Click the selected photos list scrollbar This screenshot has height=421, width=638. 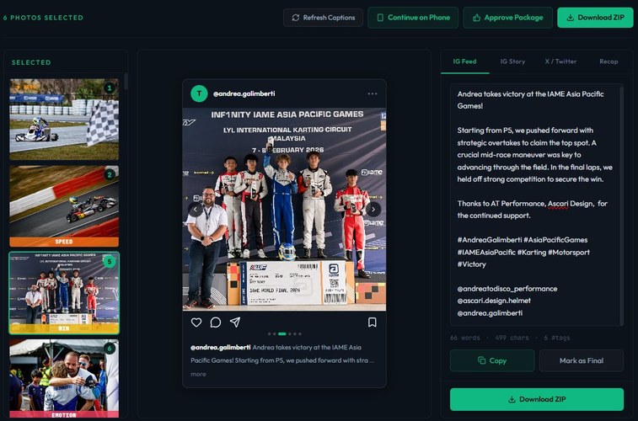[126, 82]
